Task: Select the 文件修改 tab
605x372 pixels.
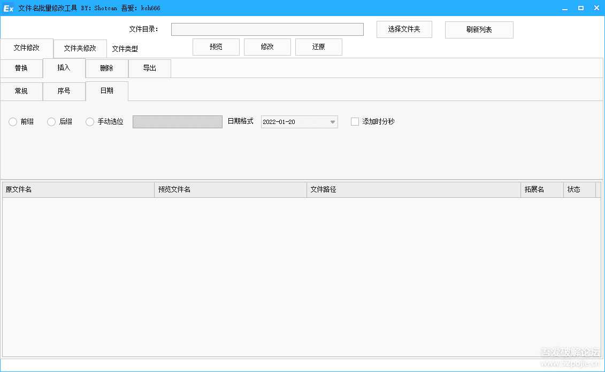Action: tap(27, 48)
